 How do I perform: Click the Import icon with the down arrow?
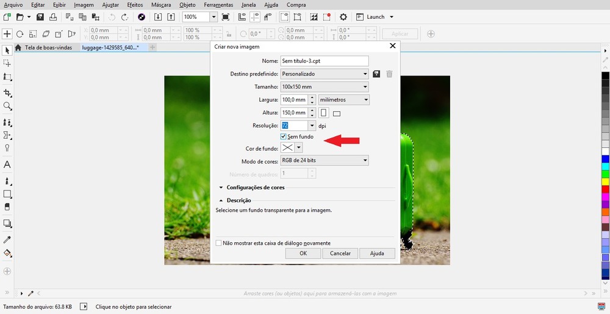(x=158, y=16)
